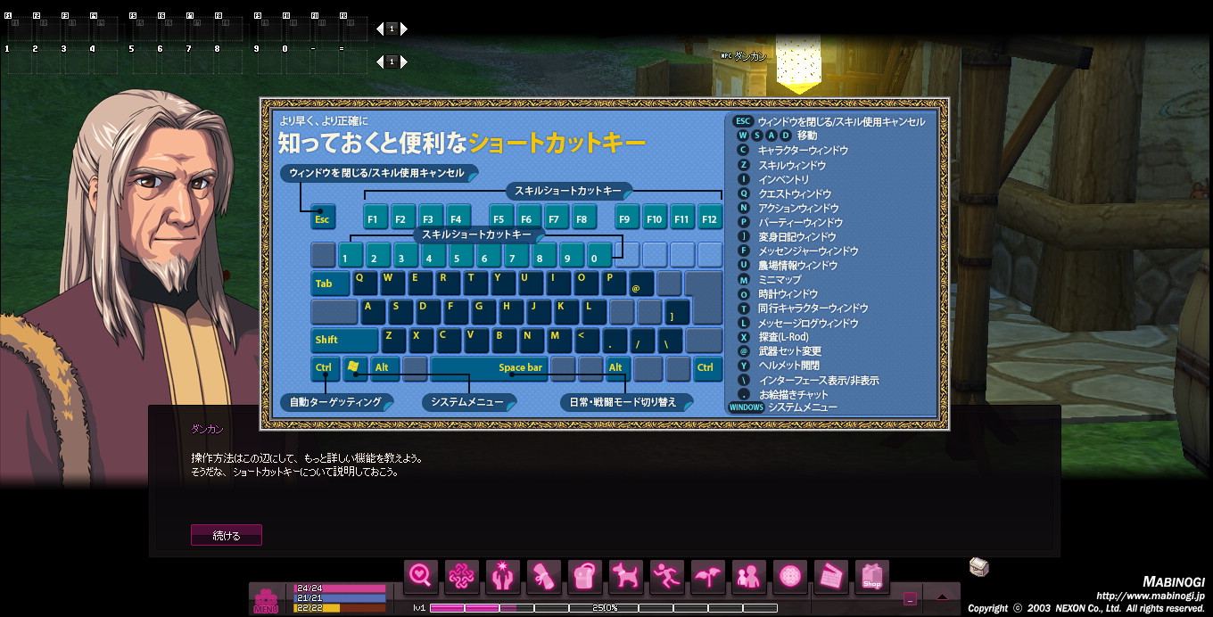The image size is (1213, 617).
Task: Click the ダンカン speaker name in the dialogue box
Action: pos(207,429)
